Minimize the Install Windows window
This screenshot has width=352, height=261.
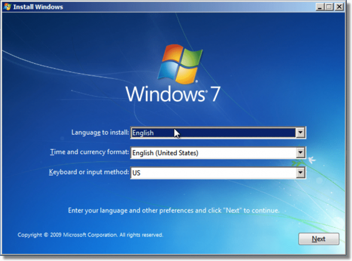[x=320, y=6]
